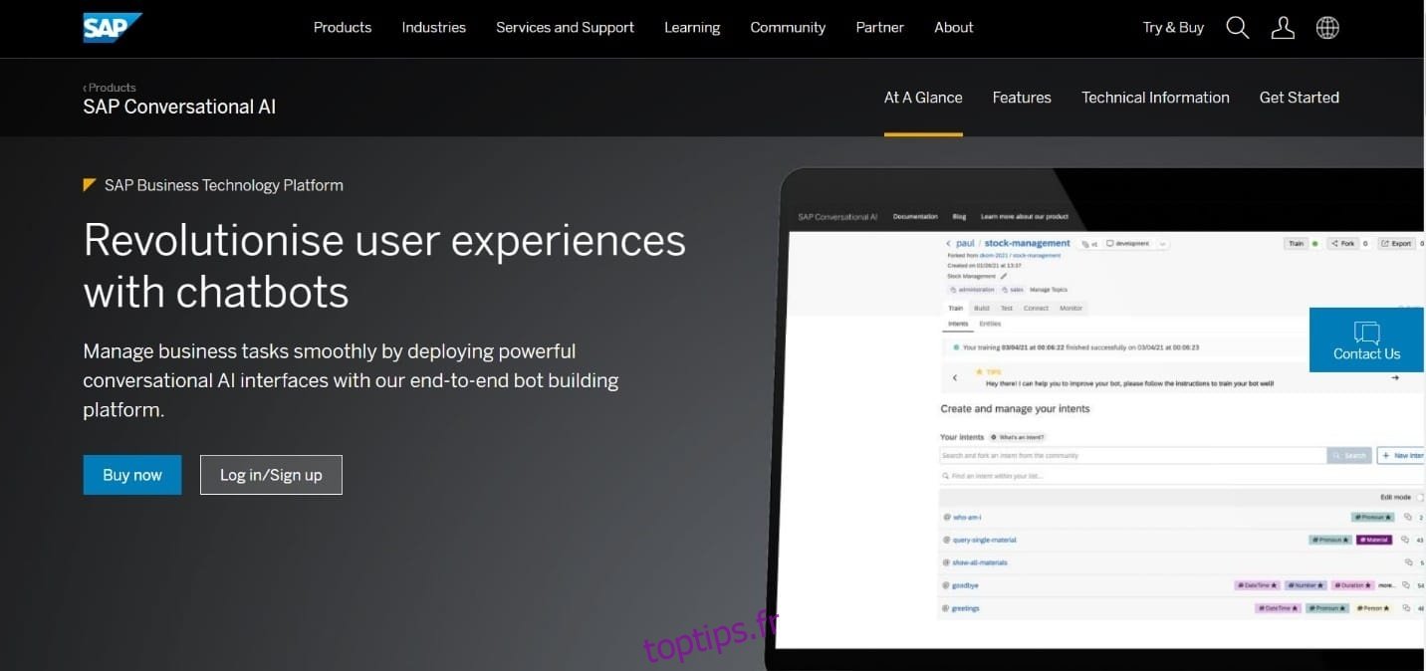Open the Learning menu

(692, 28)
